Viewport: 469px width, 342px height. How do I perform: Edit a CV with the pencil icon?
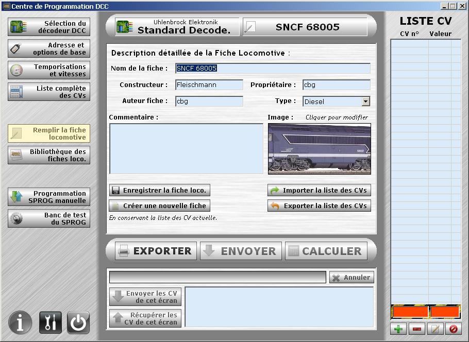click(x=435, y=329)
